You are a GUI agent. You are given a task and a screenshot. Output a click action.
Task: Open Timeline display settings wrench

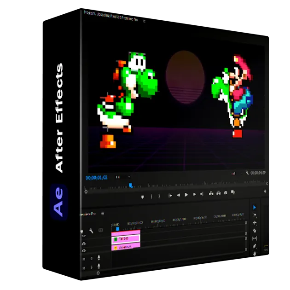(x=91, y=231)
